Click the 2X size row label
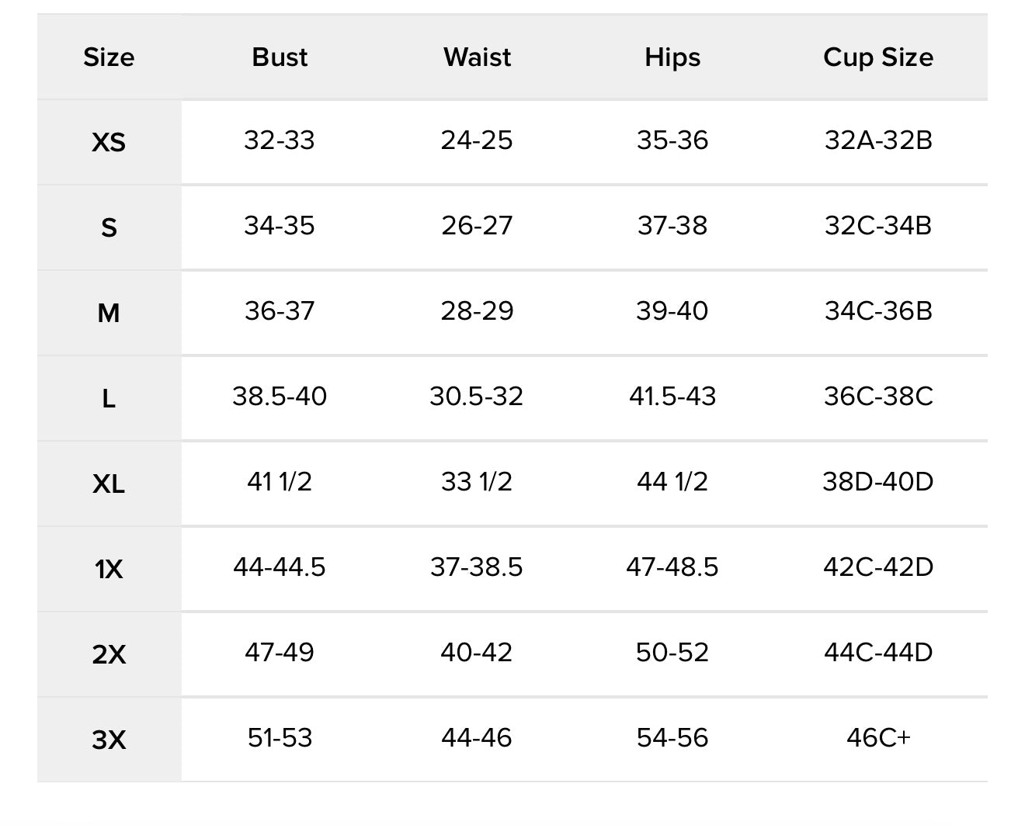This screenshot has width=1025, height=825. [x=109, y=654]
